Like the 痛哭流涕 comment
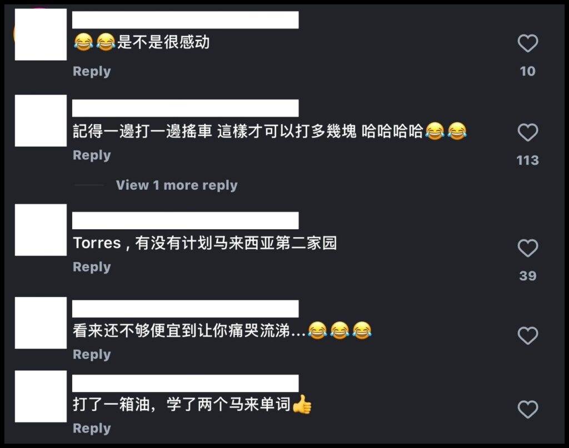 tap(528, 336)
